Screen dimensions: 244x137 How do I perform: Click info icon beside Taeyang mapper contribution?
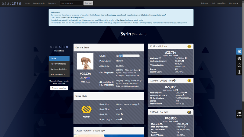(x=140, y=81)
